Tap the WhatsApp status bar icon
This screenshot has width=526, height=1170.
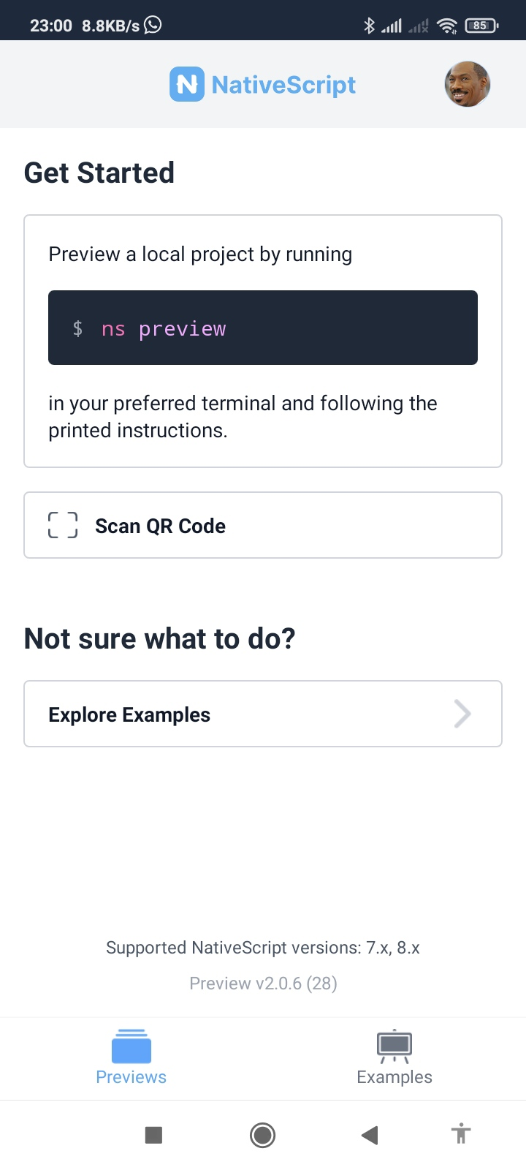(153, 25)
